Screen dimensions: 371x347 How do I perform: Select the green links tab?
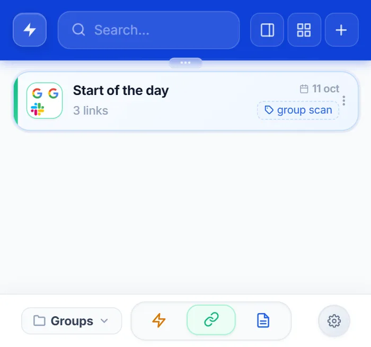coord(211,320)
